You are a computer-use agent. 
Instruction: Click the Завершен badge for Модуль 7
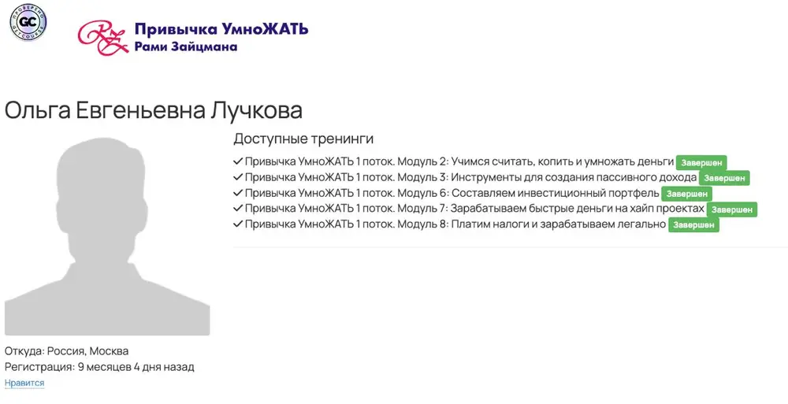[732, 209]
